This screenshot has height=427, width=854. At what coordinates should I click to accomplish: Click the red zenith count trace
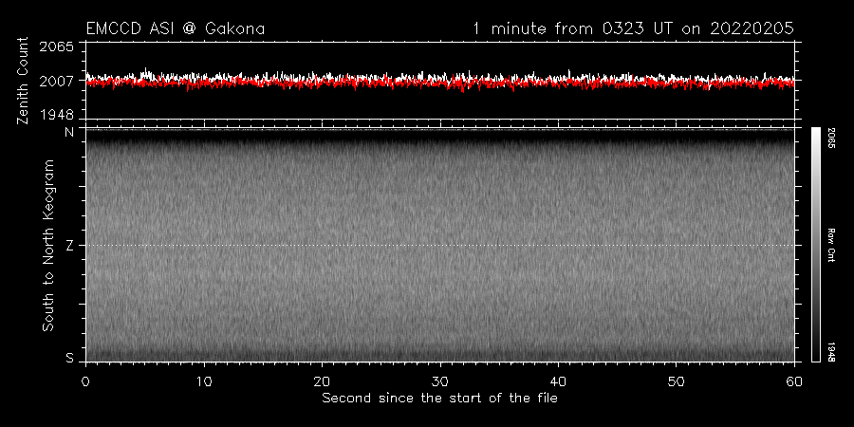tap(439, 84)
